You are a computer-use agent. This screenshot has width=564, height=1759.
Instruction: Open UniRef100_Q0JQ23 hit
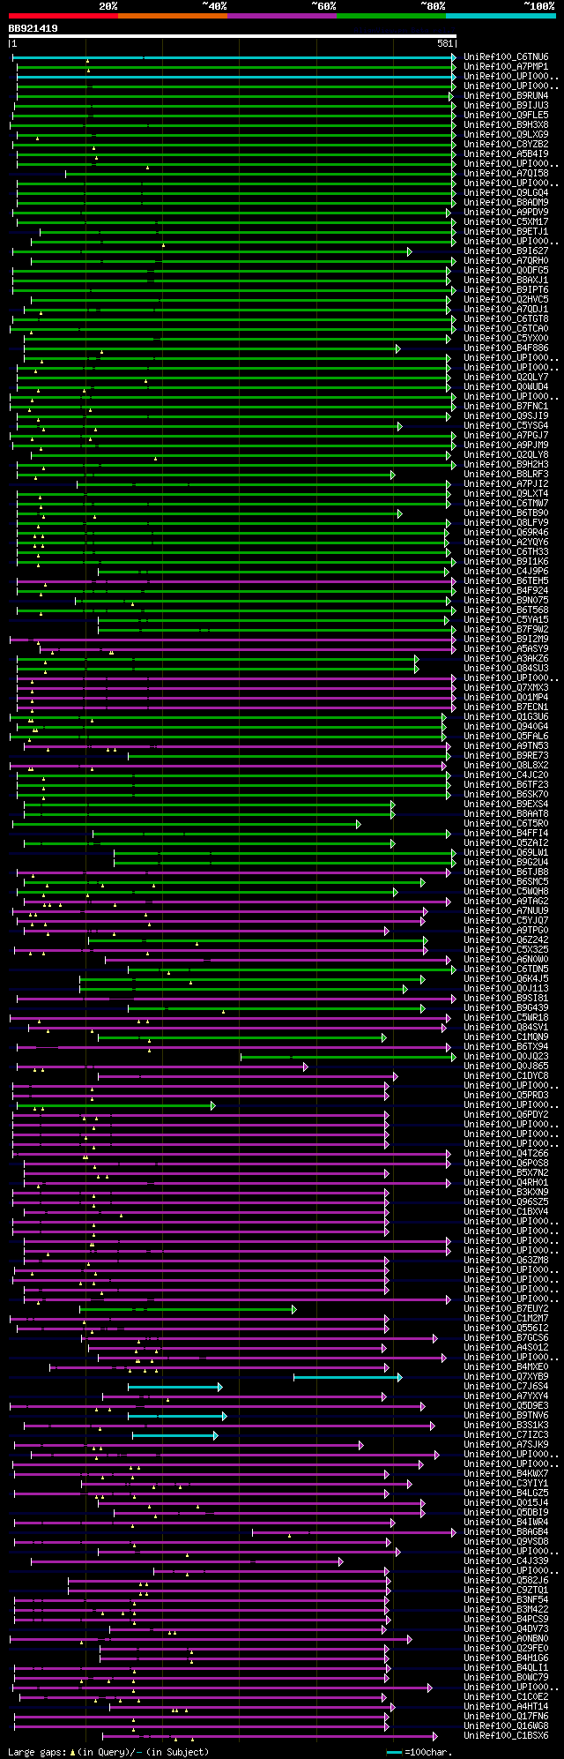pyautogui.click(x=506, y=1057)
